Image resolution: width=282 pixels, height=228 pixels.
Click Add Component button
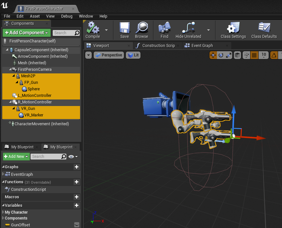click(x=27, y=33)
